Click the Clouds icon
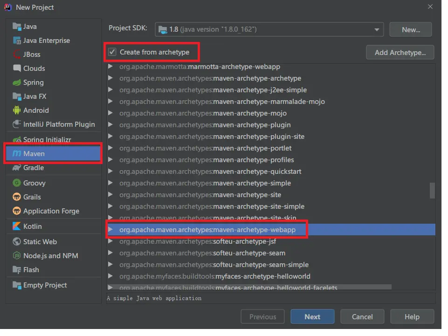 (17, 69)
